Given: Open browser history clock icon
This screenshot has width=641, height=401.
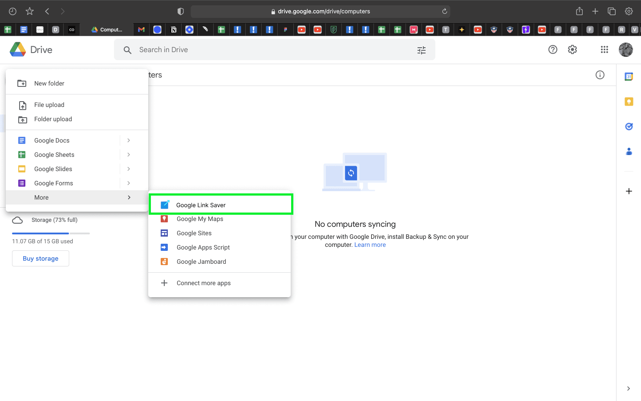Looking at the screenshot, I should [12, 12].
